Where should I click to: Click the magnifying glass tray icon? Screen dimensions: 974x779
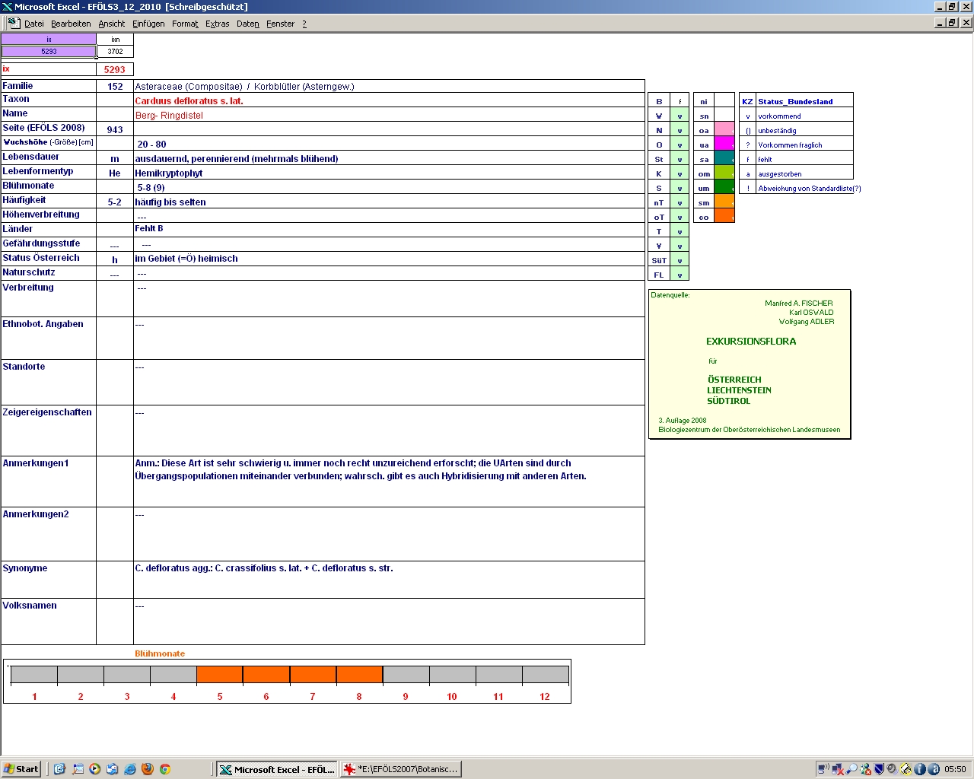851,769
